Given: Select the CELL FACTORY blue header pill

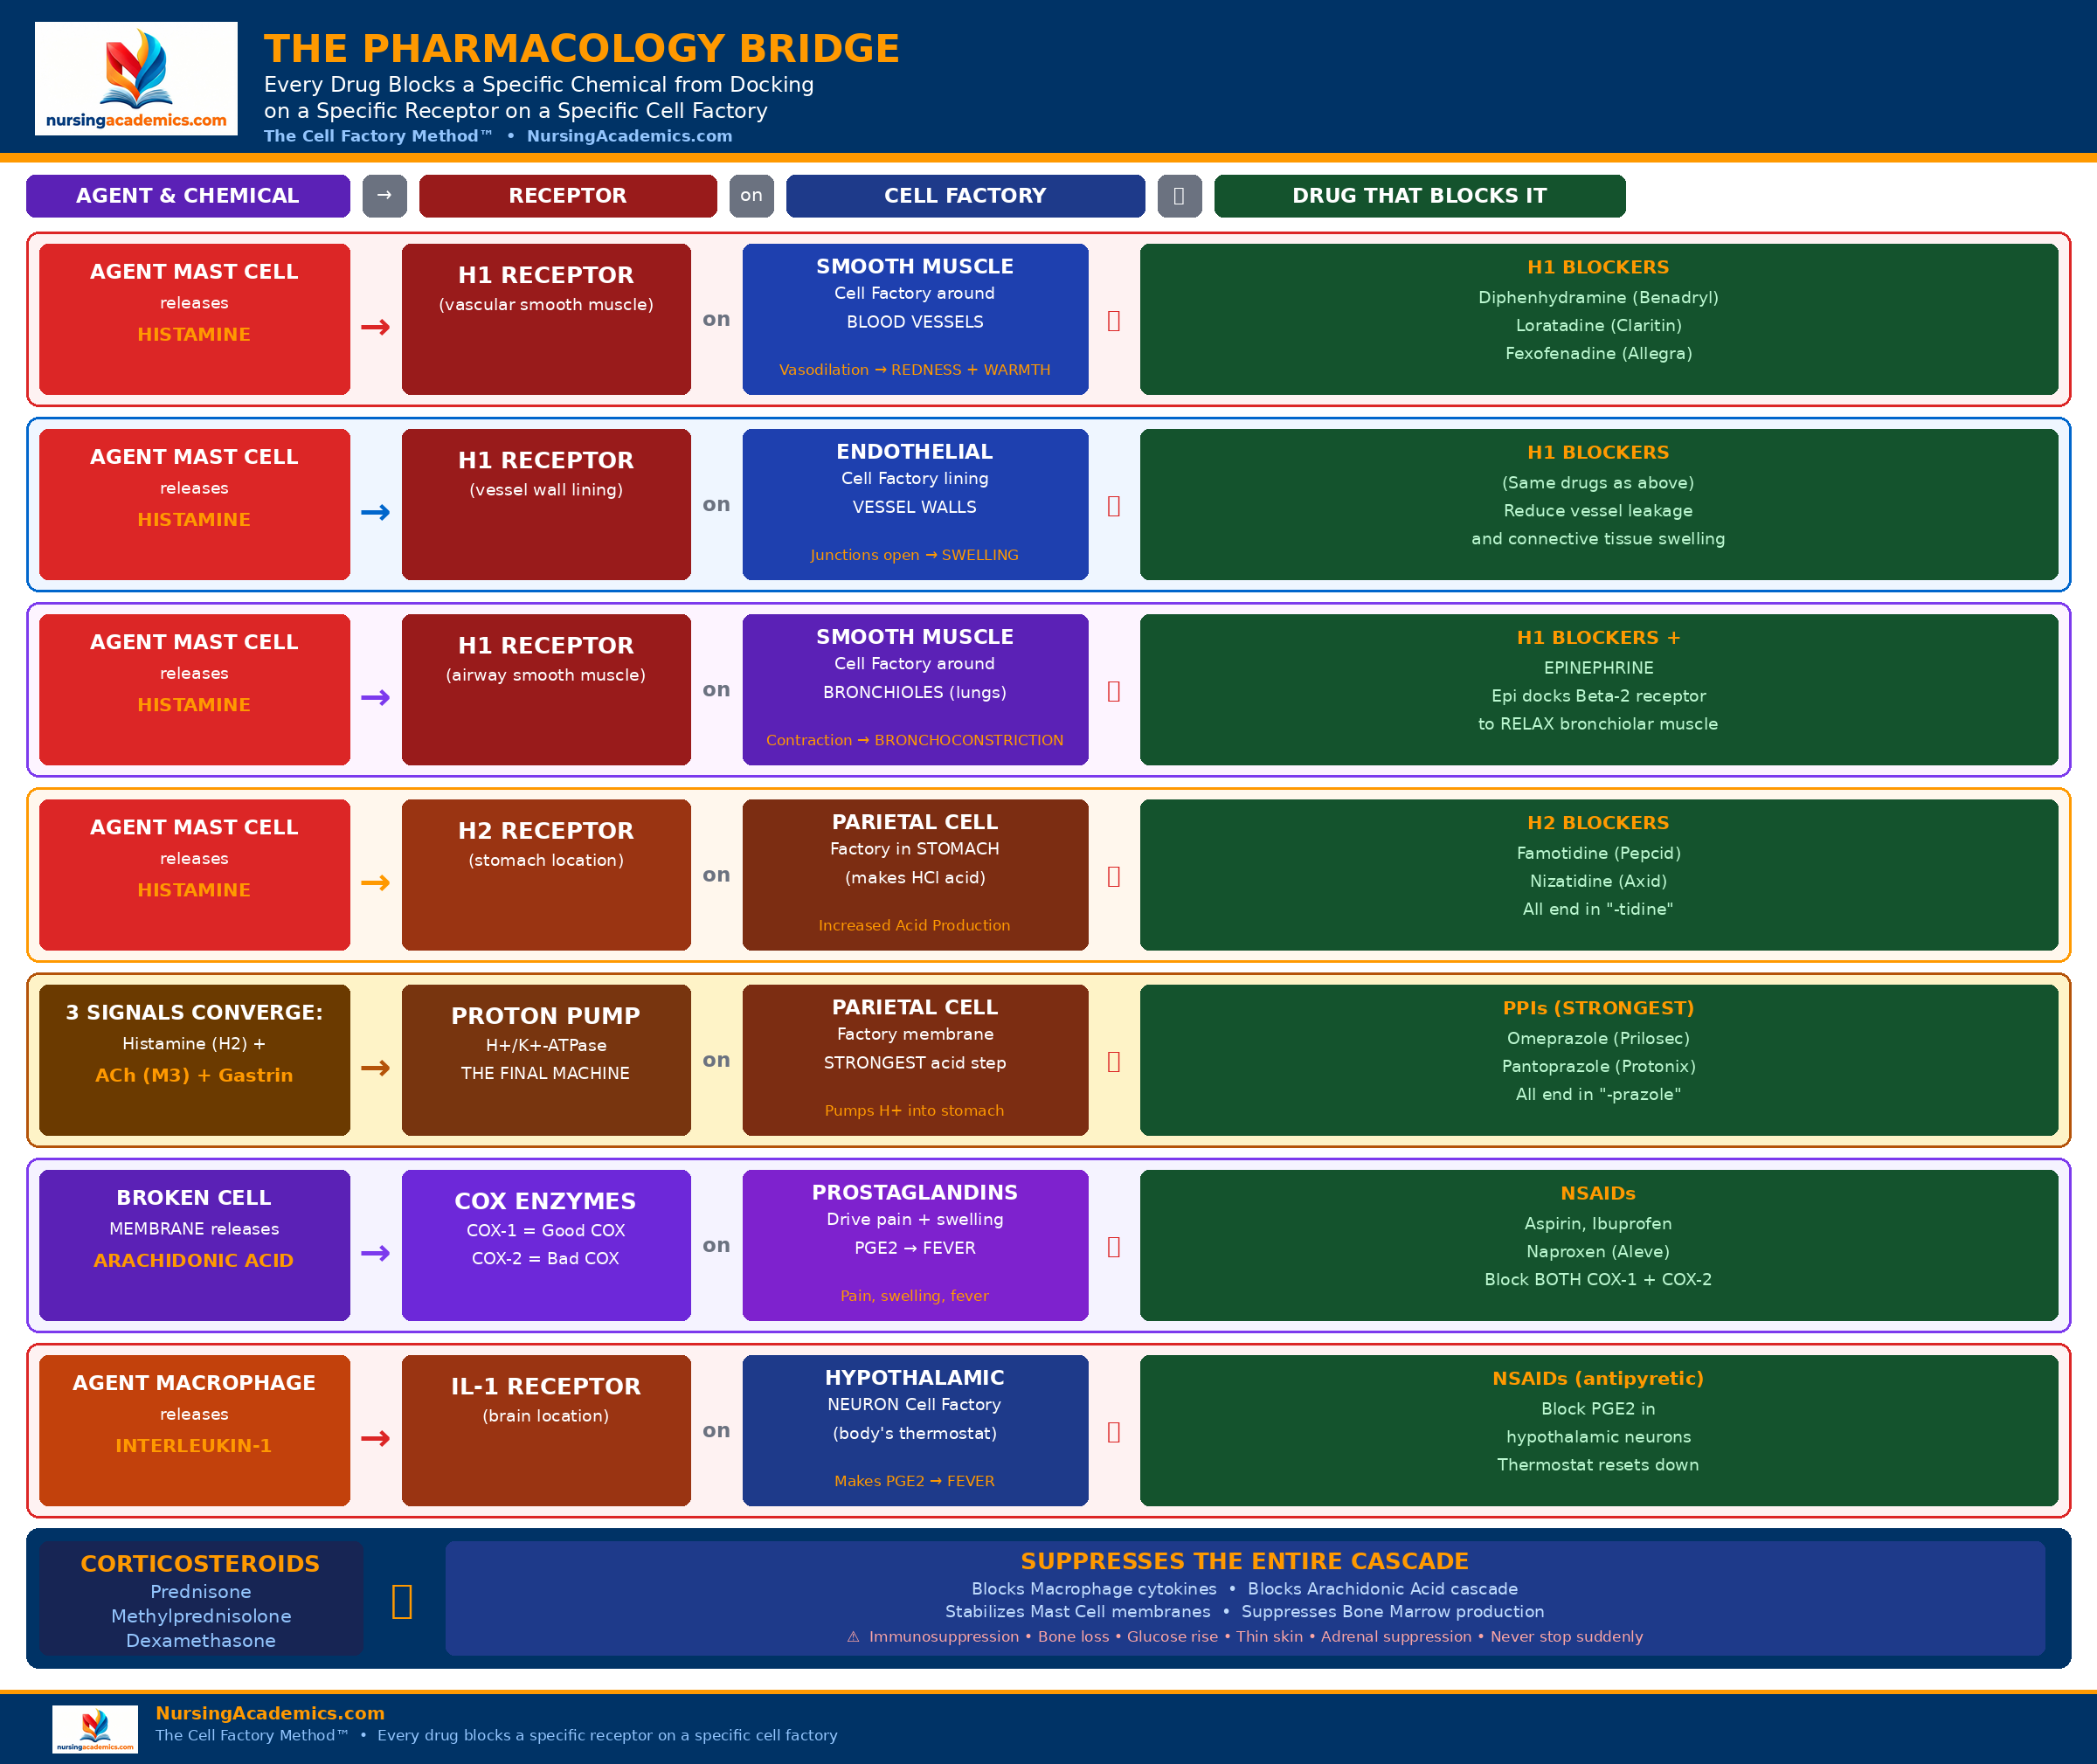Looking at the screenshot, I should coord(964,196).
